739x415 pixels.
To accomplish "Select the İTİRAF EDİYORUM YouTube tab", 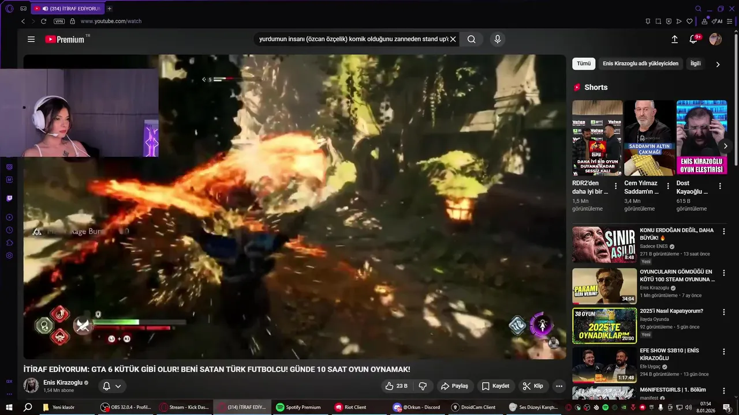I will point(66,9).
